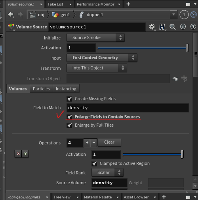This screenshot has height=200, width=198.
Task: Click the Volume Source balloons node icon
Action: pos(11,27)
